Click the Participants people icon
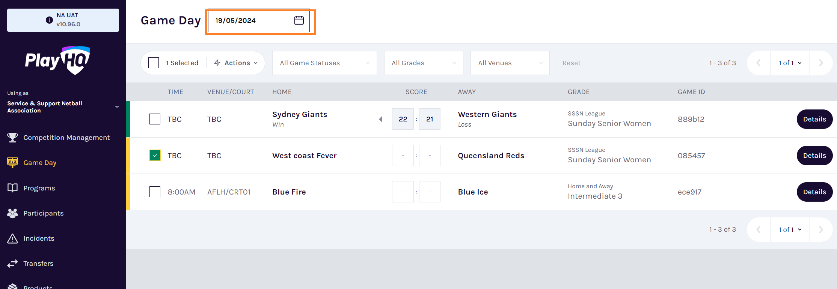 point(12,213)
